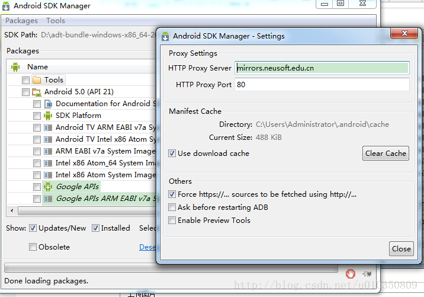The image size is (424, 297).
Task: Click the download progress bar
Action: coord(171,269)
